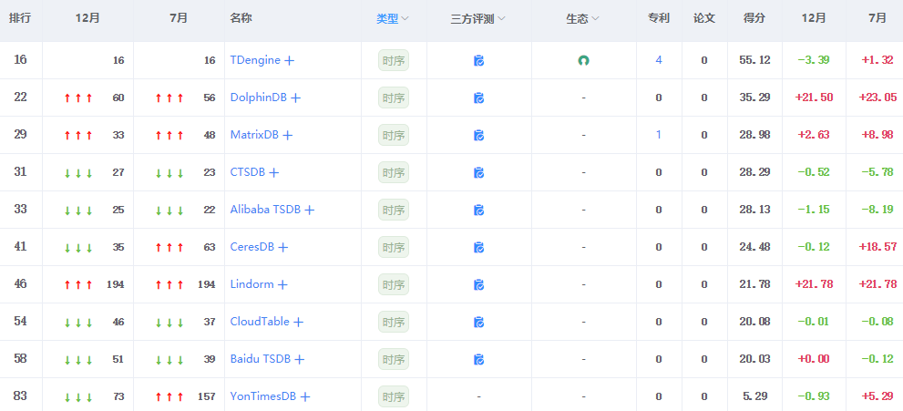
Task: Open the CeresDB database link
Action: 252,247
